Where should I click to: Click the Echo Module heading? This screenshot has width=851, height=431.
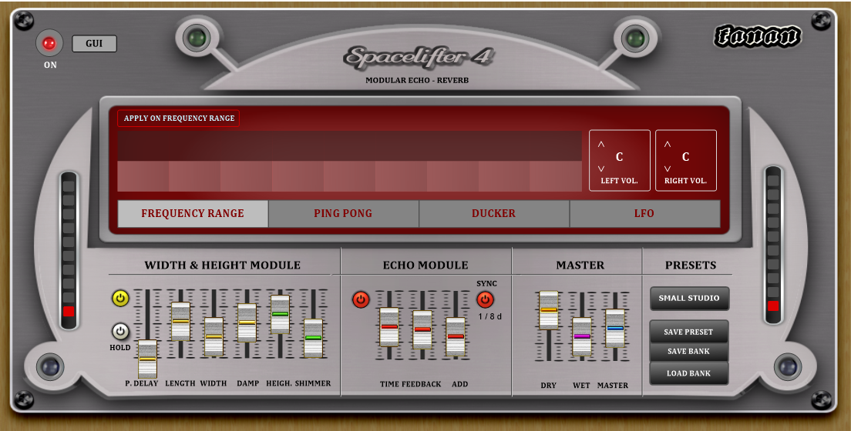(425, 265)
